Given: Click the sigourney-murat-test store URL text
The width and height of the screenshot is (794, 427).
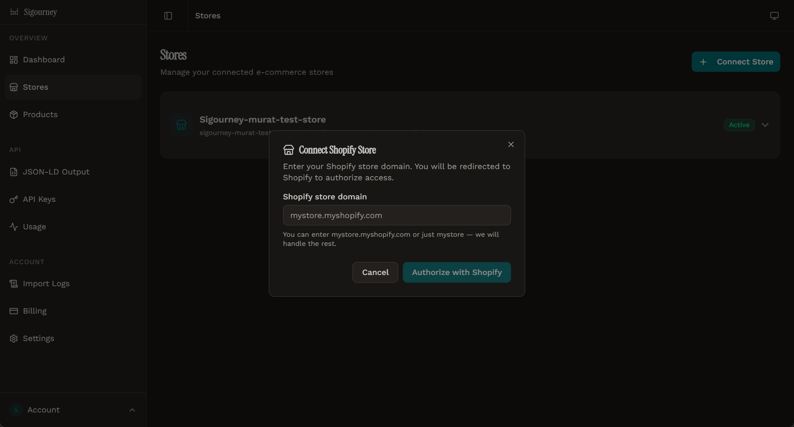Looking at the screenshot, I should 235,133.
